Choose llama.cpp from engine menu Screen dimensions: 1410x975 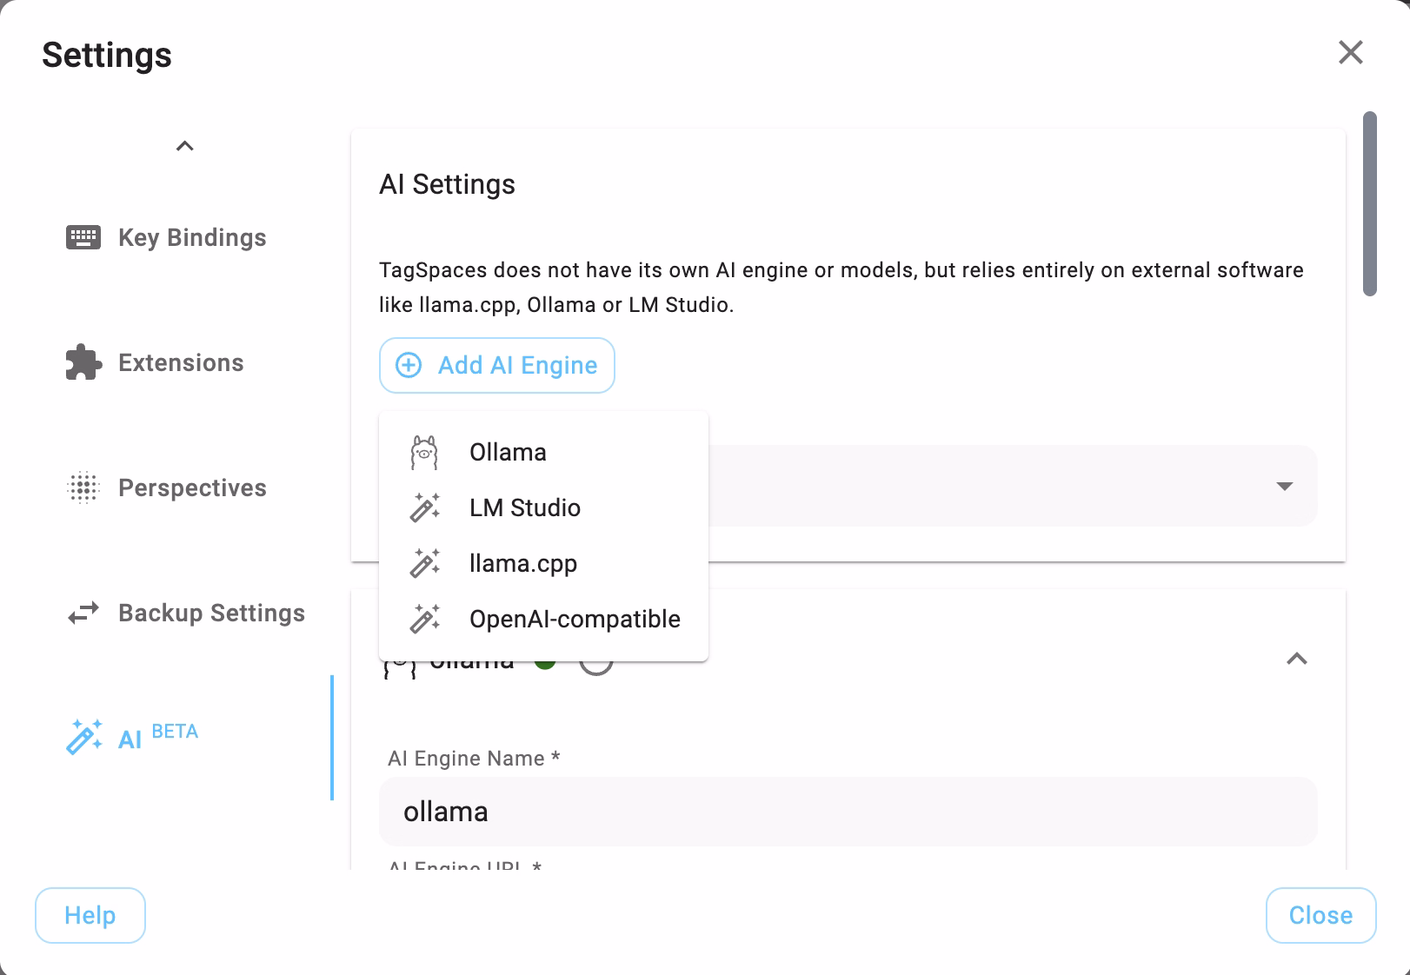543,563
